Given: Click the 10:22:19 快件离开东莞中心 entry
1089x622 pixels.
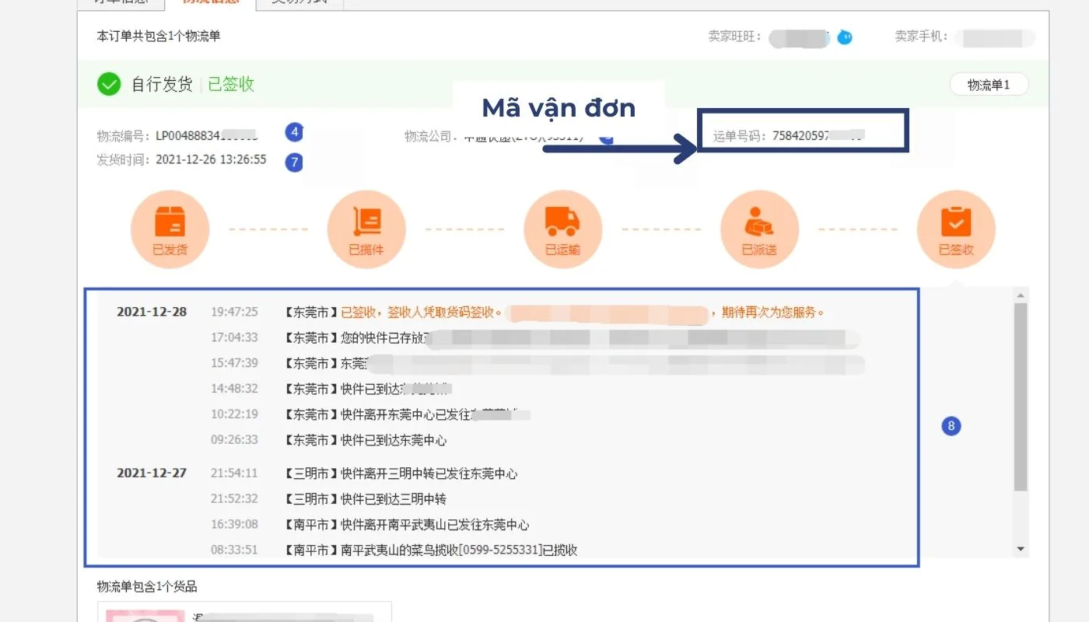Looking at the screenshot, I should coord(370,414).
